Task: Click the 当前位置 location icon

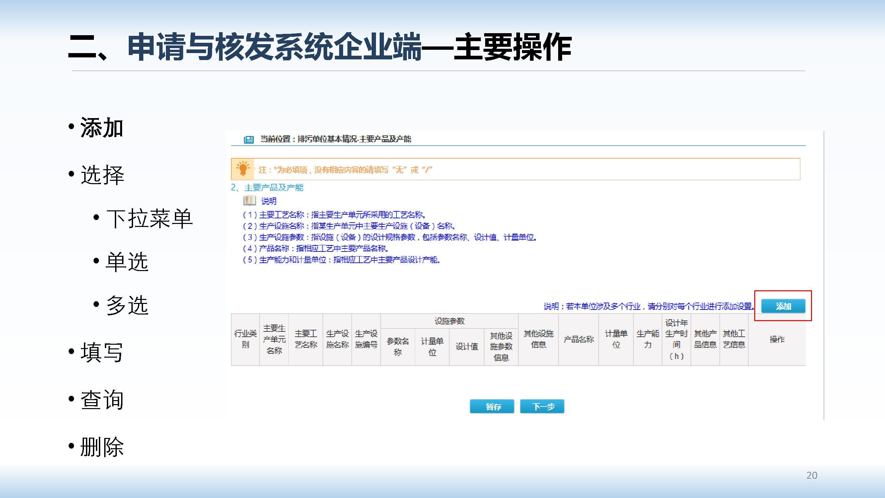Action: [249, 139]
